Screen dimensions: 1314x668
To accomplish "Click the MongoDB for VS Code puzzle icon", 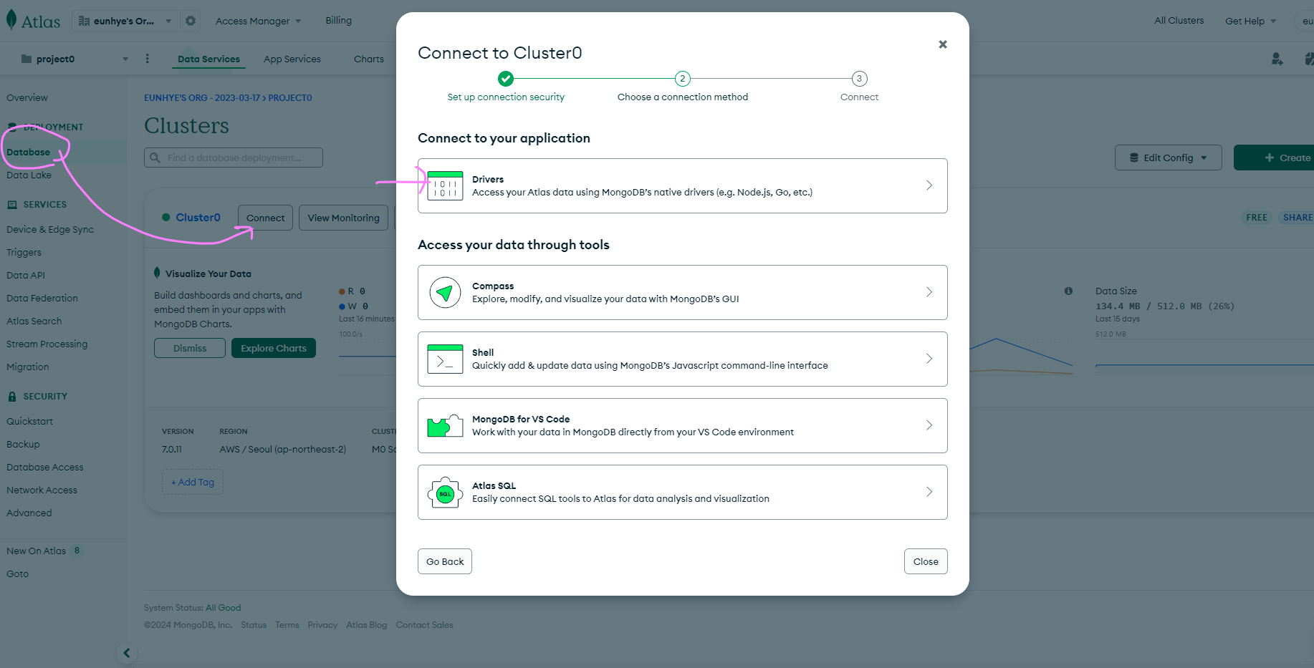I will point(445,425).
